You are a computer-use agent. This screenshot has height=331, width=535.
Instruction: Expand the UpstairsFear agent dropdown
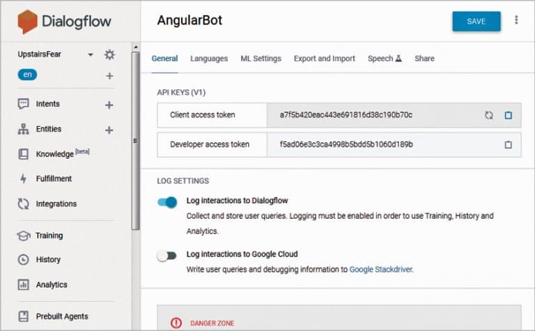pos(91,55)
